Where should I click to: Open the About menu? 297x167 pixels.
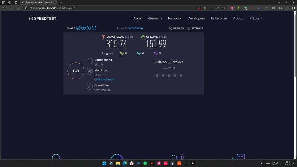238,18
